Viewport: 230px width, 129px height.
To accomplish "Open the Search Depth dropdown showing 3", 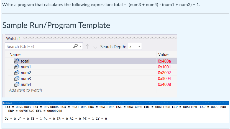I will click(x=135, y=47).
